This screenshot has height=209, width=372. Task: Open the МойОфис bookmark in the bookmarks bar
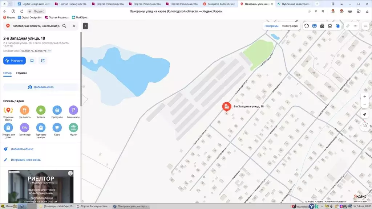[80, 17]
